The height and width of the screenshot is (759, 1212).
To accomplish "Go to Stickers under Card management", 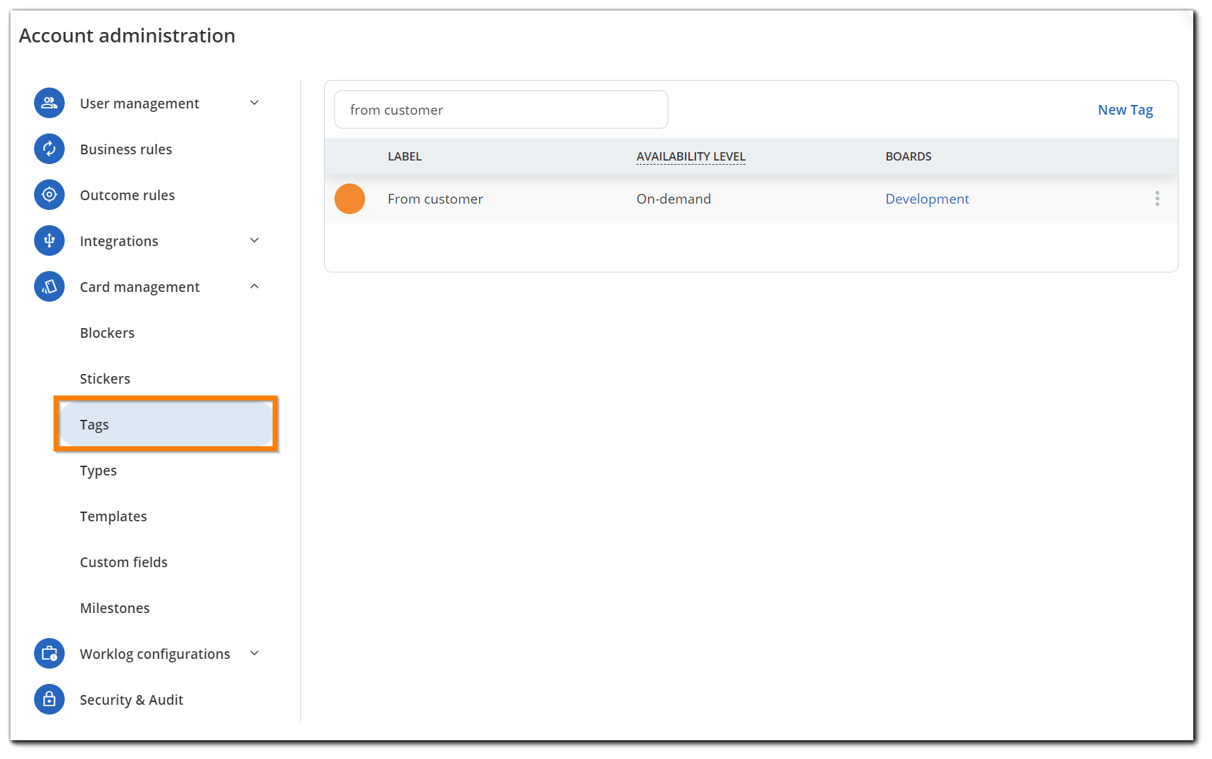I will pos(105,379).
